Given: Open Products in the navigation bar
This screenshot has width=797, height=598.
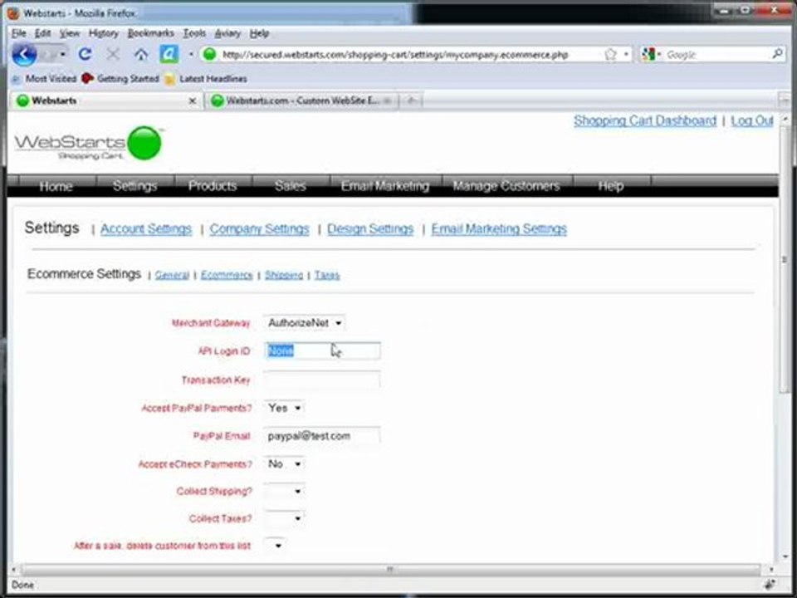Looking at the screenshot, I should 213,186.
